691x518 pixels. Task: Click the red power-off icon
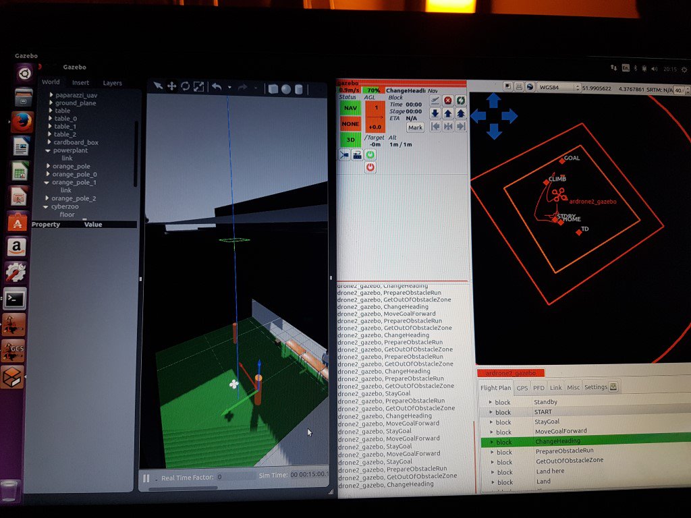[370, 167]
